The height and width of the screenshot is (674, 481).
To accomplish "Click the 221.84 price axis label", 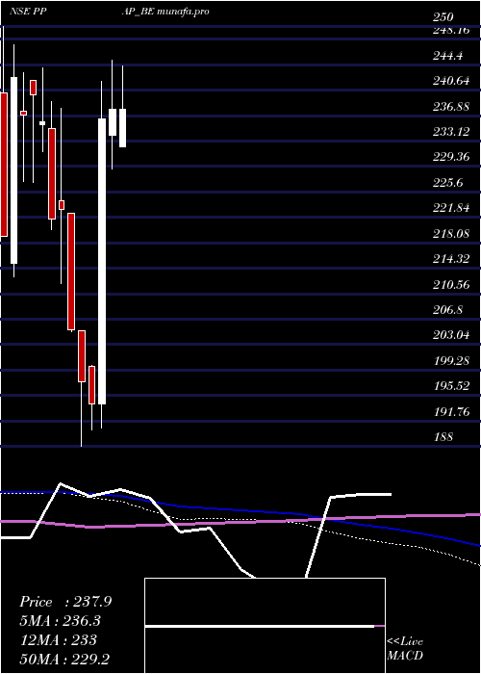I will pos(451,208).
